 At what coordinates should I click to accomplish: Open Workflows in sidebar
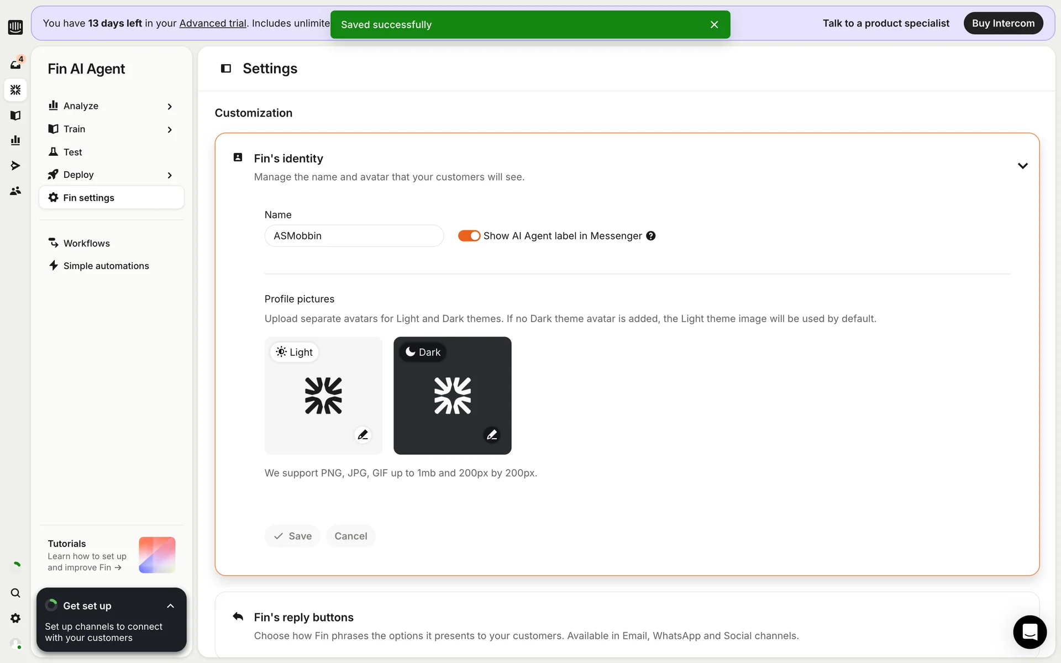87,243
